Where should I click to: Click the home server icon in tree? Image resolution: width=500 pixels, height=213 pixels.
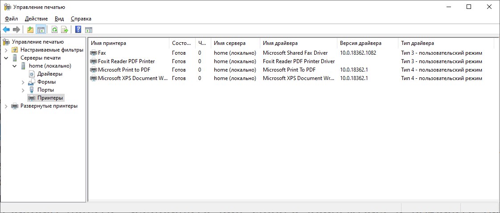[x=23, y=66]
